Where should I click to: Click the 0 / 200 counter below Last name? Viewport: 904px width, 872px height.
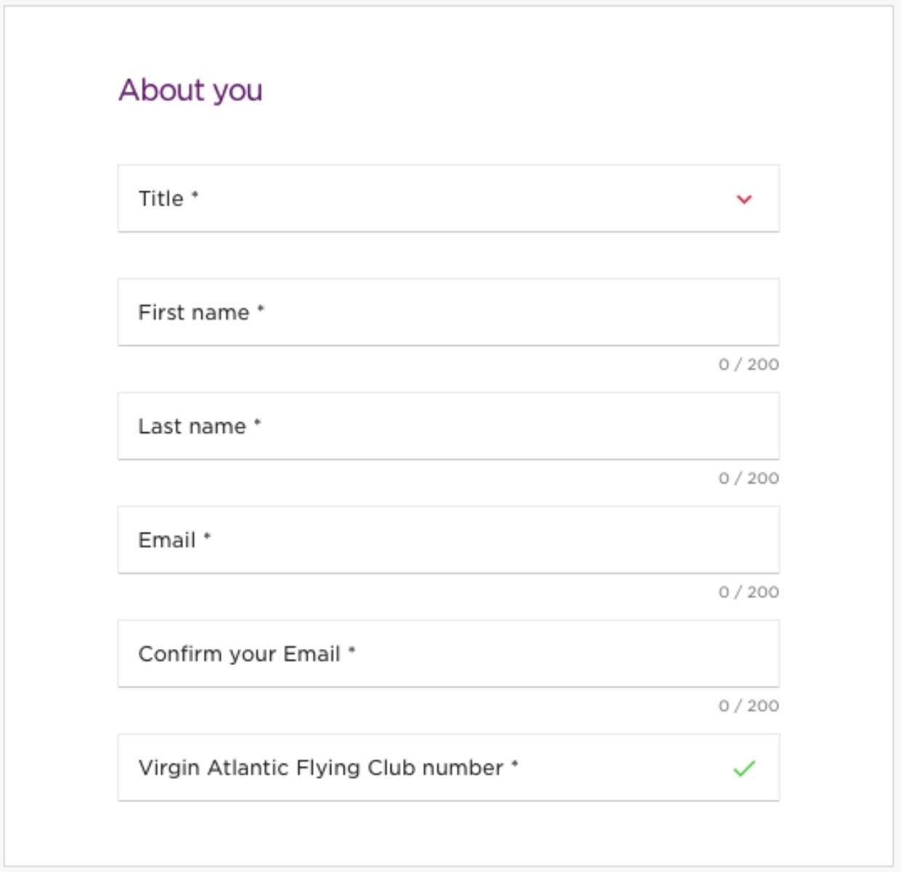coord(749,478)
